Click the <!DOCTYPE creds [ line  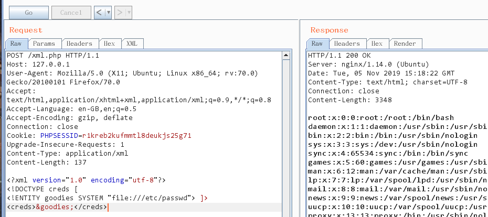pos(43,189)
